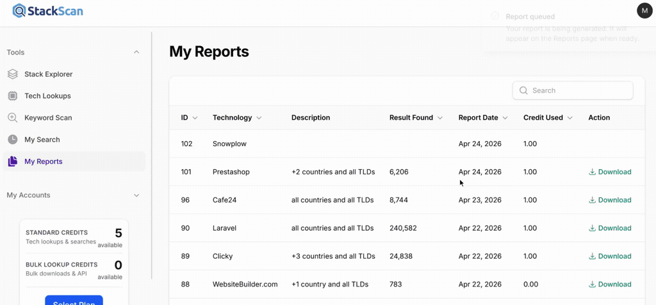
Task: Click report ID 96
Action: tap(185, 200)
